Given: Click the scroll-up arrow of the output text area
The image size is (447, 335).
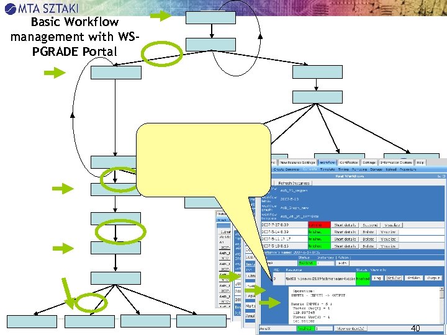Looking at the screenshot, I should point(442,290).
